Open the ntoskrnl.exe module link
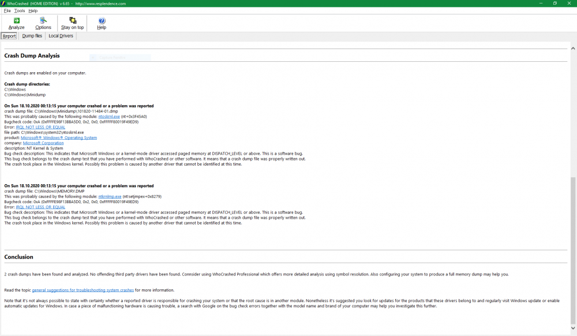The height and width of the screenshot is (336, 577). click(x=109, y=116)
